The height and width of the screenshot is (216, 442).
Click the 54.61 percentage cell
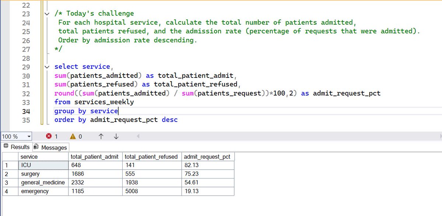coord(208,183)
